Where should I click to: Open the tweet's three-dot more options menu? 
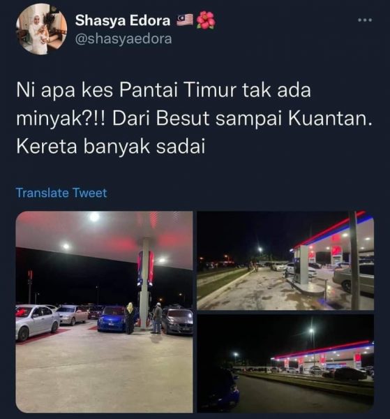365,20
